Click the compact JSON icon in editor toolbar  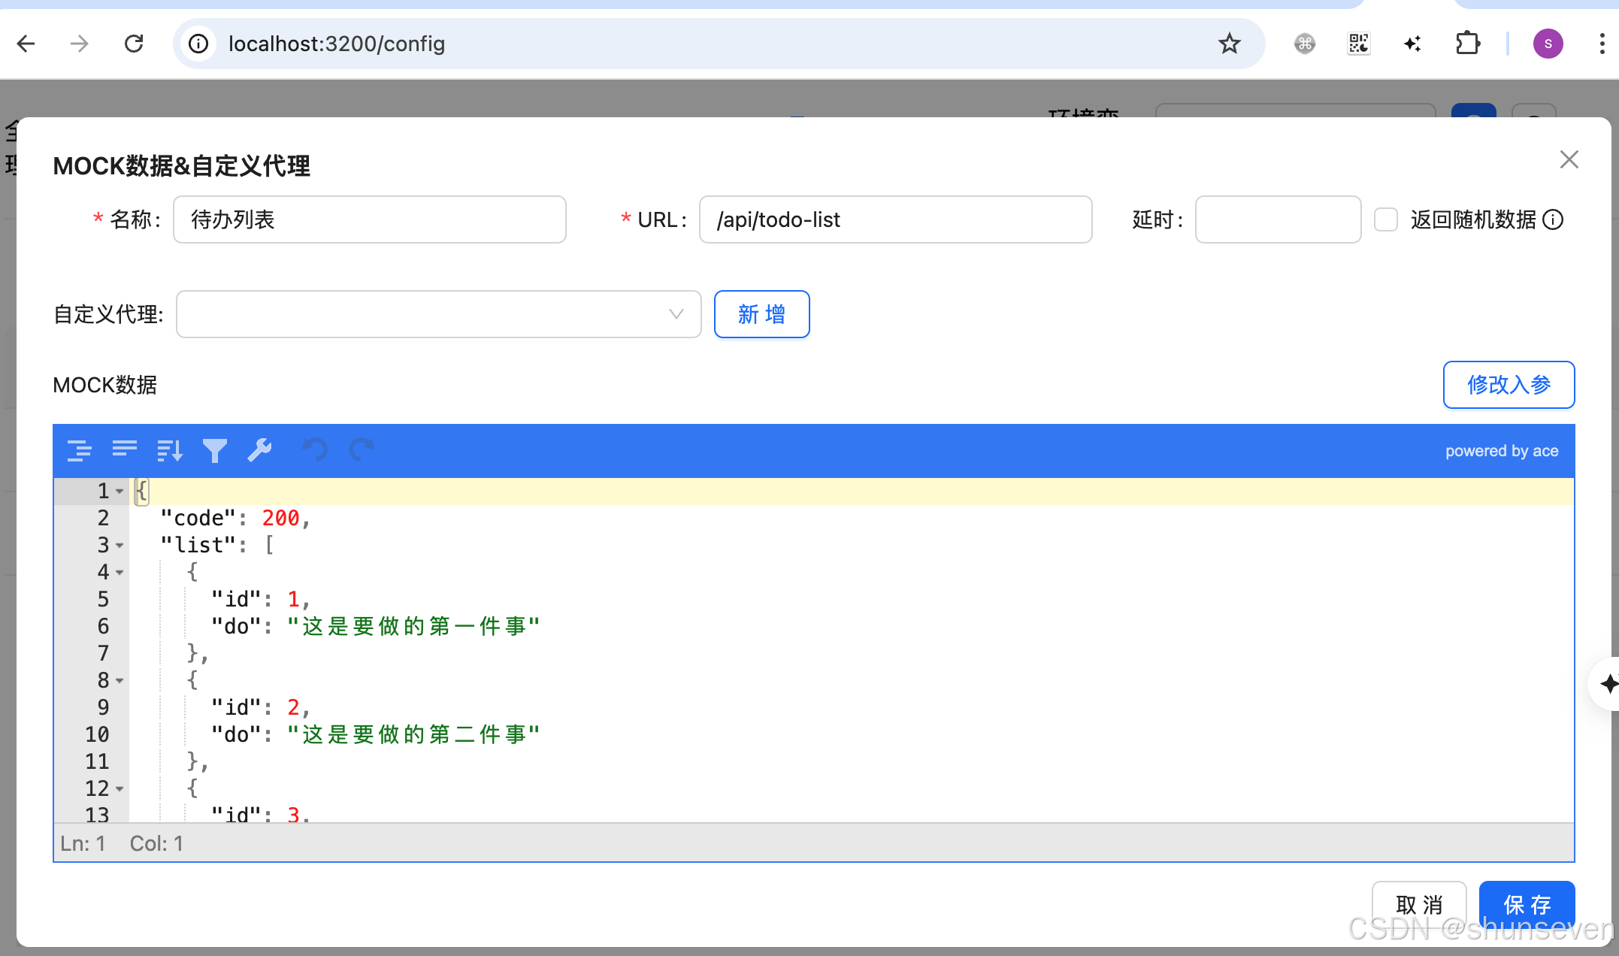tap(124, 450)
